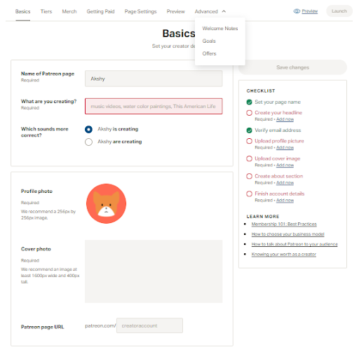Click the eye icon beside Preview

click(297, 11)
